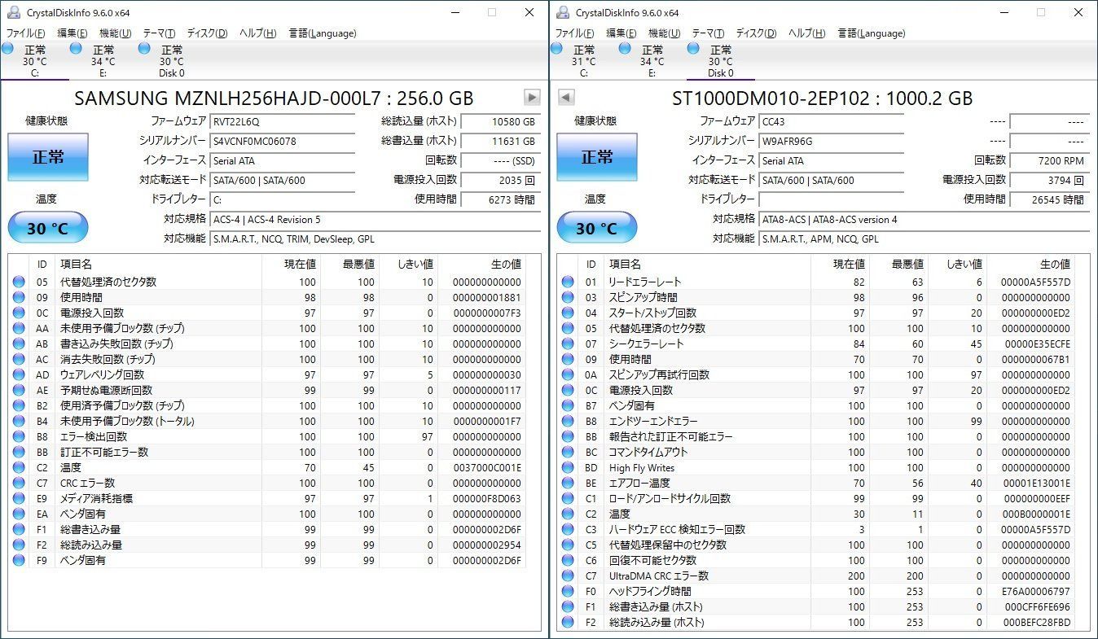Click 温度 row in left window attribute list
1098x639 pixels.
coord(267,467)
